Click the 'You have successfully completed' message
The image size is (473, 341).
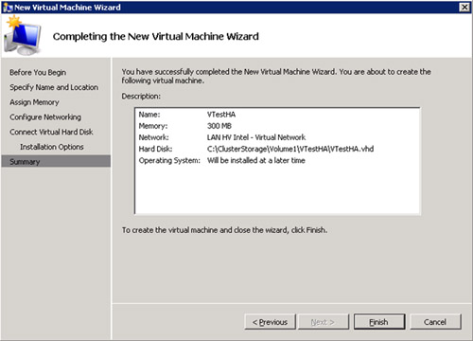click(x=276, y=76)
